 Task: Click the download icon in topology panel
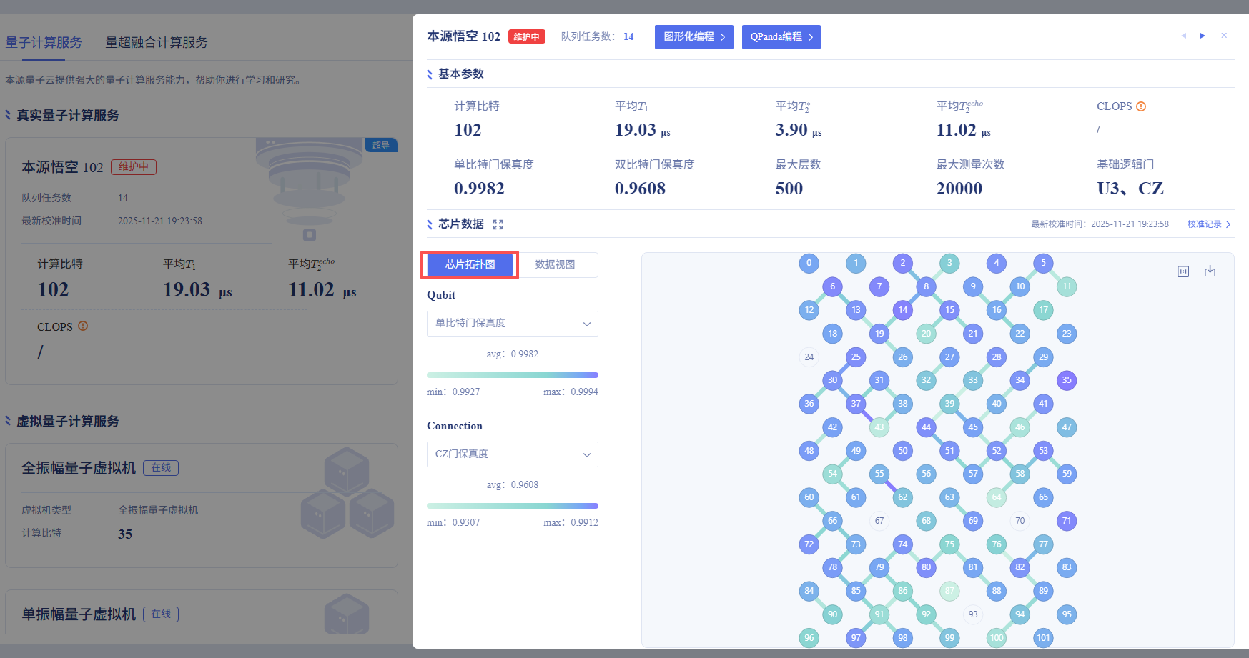pos(1210,271)
